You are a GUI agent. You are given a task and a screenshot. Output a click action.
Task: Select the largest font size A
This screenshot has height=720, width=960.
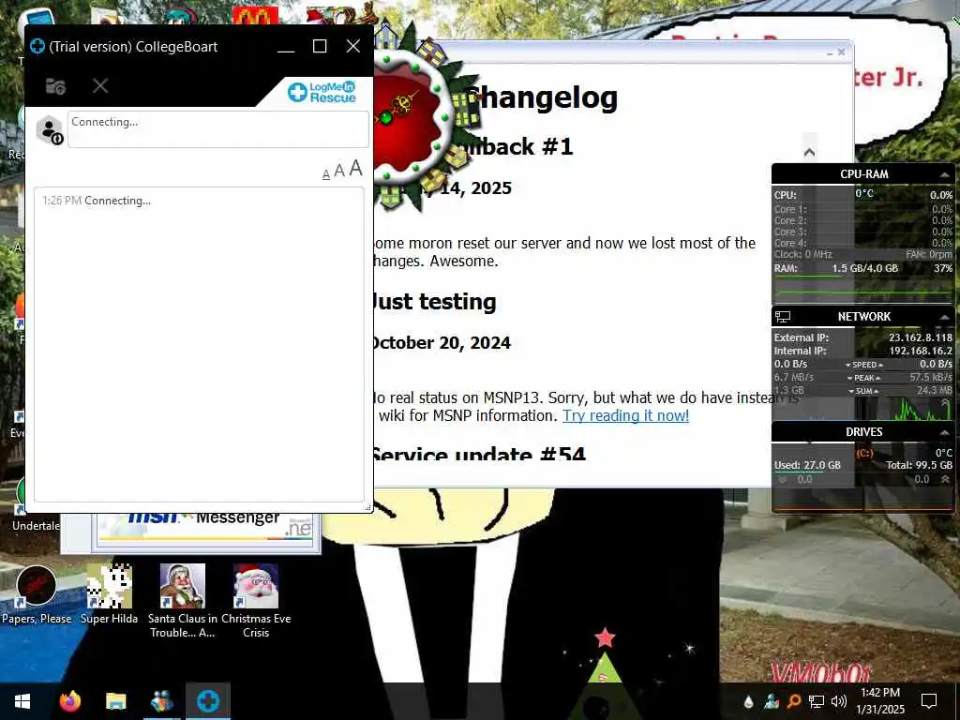355,169
